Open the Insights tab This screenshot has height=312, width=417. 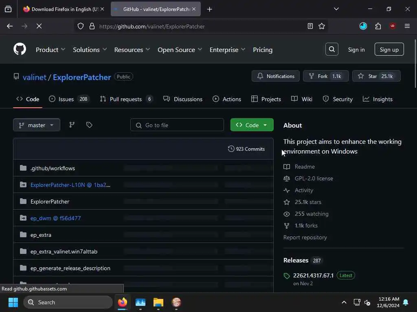(x=377, y=99)
